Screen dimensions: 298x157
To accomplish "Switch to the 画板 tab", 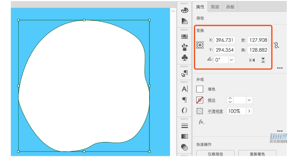I will (230, 7).
